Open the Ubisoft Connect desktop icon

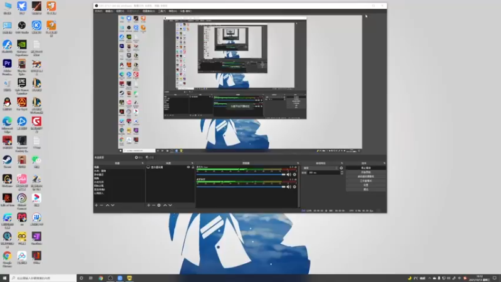(22, 201)
